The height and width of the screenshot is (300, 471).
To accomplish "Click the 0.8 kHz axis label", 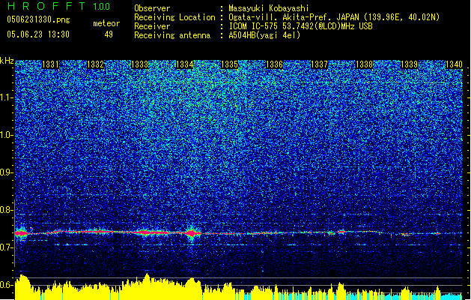I will 7,210.
